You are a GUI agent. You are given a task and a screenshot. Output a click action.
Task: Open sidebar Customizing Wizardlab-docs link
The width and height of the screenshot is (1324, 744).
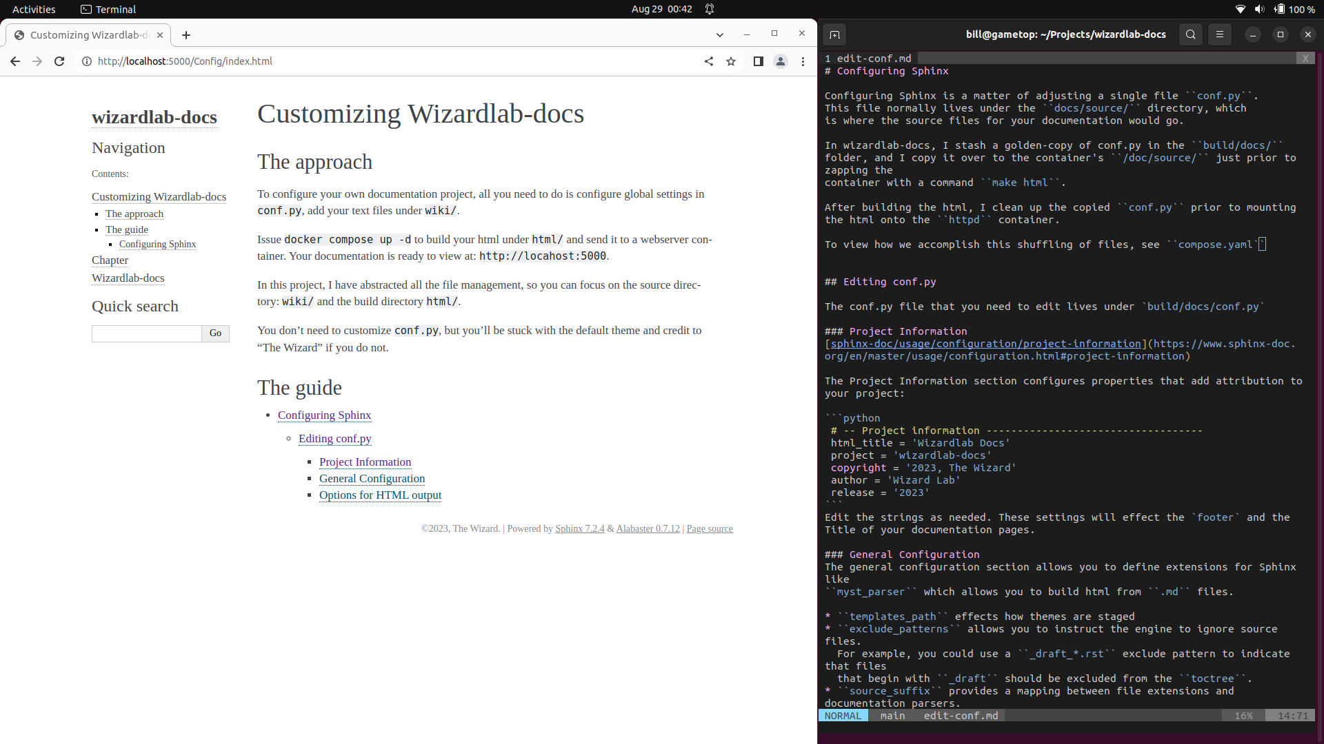click(x=159, y=197)
